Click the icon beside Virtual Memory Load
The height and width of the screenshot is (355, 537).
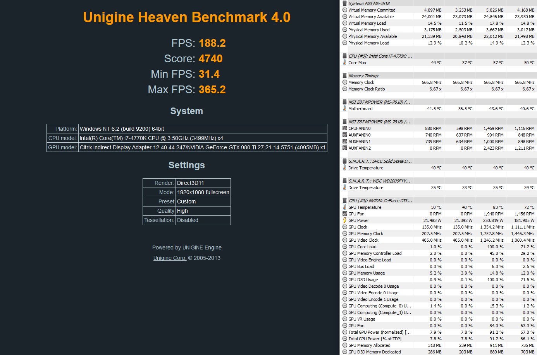[x=345, y=23]
